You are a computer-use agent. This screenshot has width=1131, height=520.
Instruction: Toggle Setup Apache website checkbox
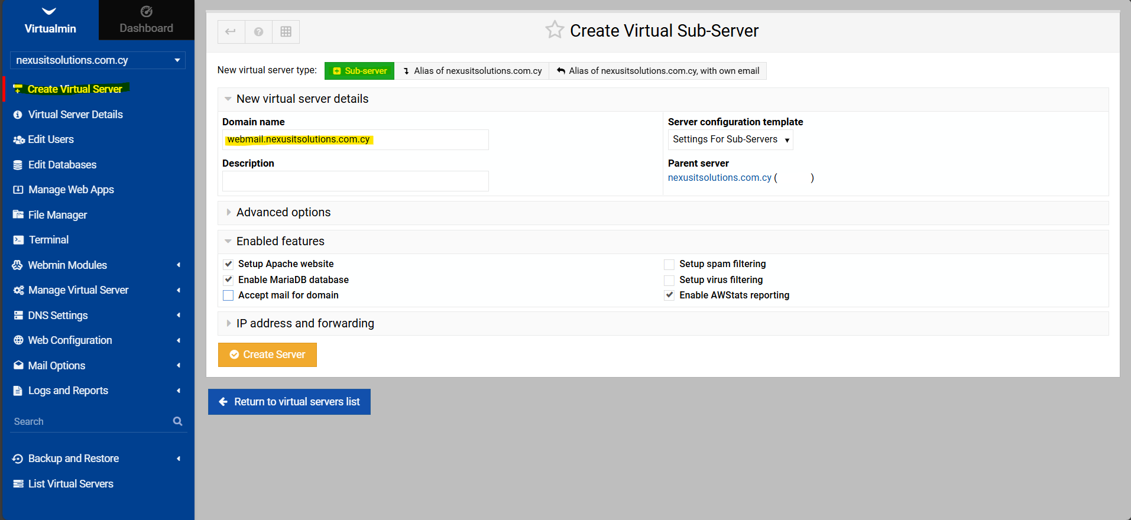228,264
